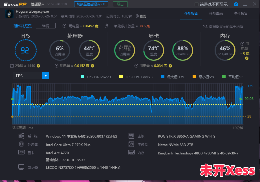Click the 切换至性能报告2.0 button
The height and width of the screenshot is (182, 260).
click(91, 4)
